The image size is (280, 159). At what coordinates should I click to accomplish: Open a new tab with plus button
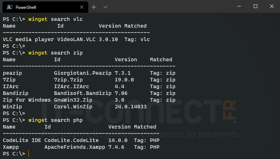[x=94, y=7]
